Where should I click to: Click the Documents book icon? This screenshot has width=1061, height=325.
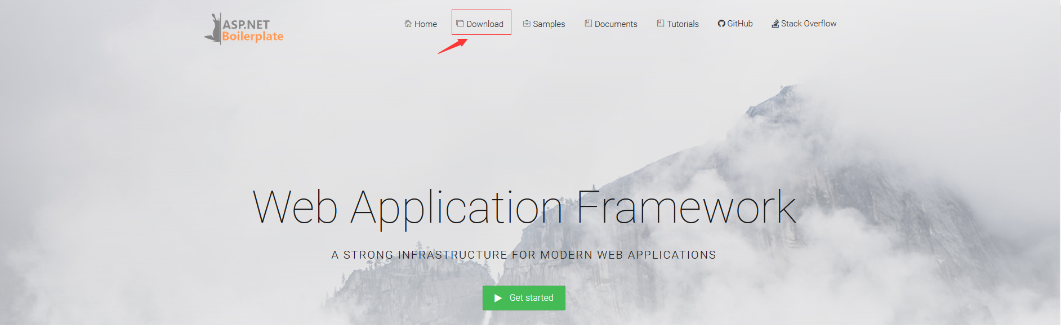589,24
